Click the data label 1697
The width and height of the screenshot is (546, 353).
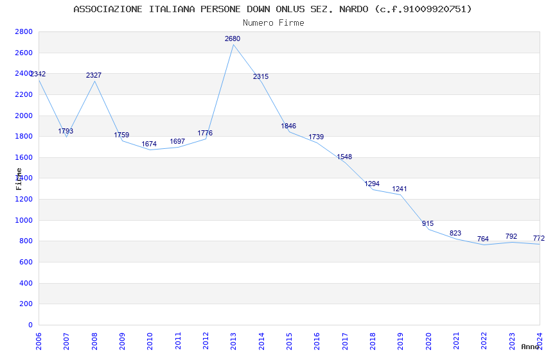click(177, 141)
